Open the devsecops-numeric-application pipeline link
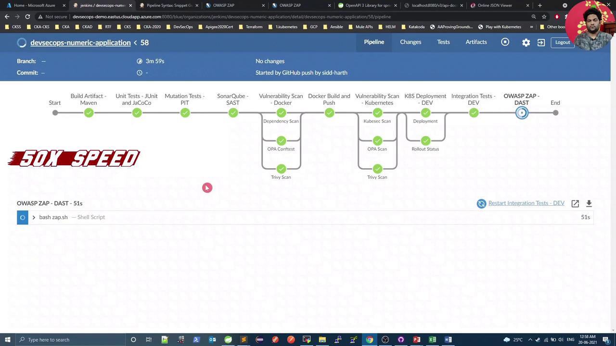616x346 pixels. [x=80, y=43]
